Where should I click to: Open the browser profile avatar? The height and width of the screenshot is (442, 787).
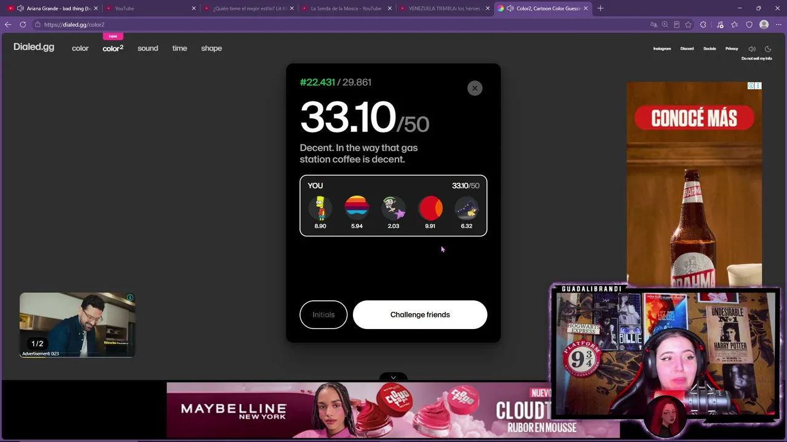764,25
